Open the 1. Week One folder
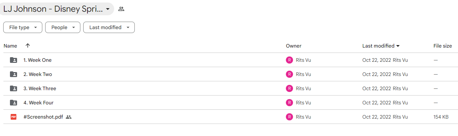The image size is (458, 136). click(37, 60)
